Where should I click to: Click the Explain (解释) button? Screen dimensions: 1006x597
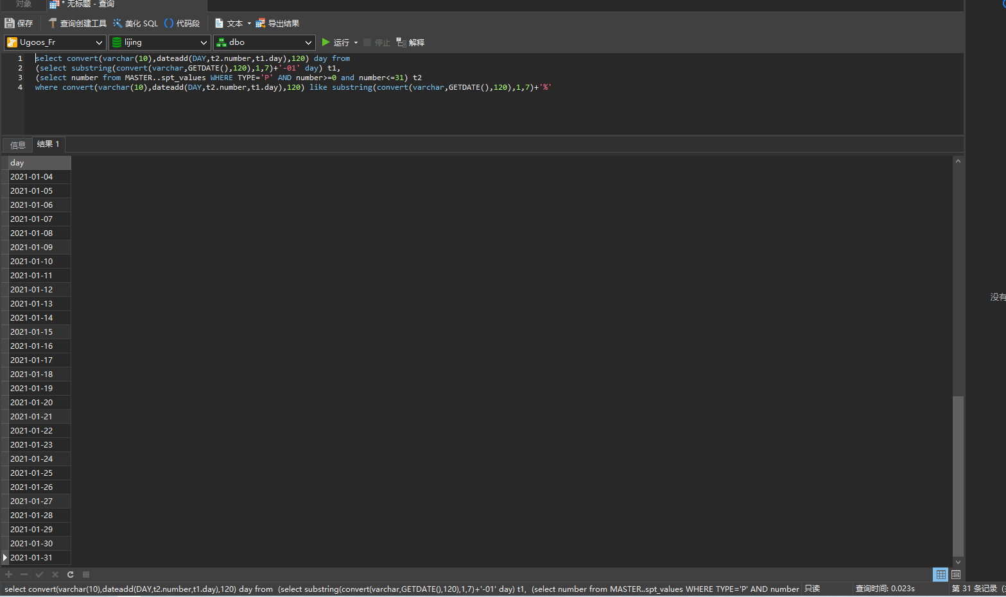(x=410, y=42)
